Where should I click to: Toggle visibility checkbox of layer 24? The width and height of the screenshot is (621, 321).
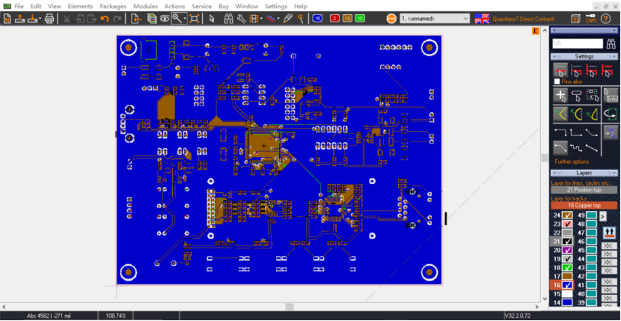tap(568, 215)
